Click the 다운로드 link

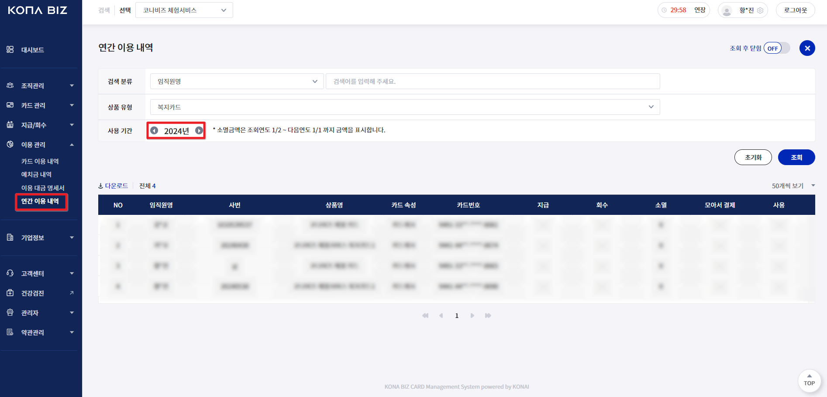click(117, 186)
